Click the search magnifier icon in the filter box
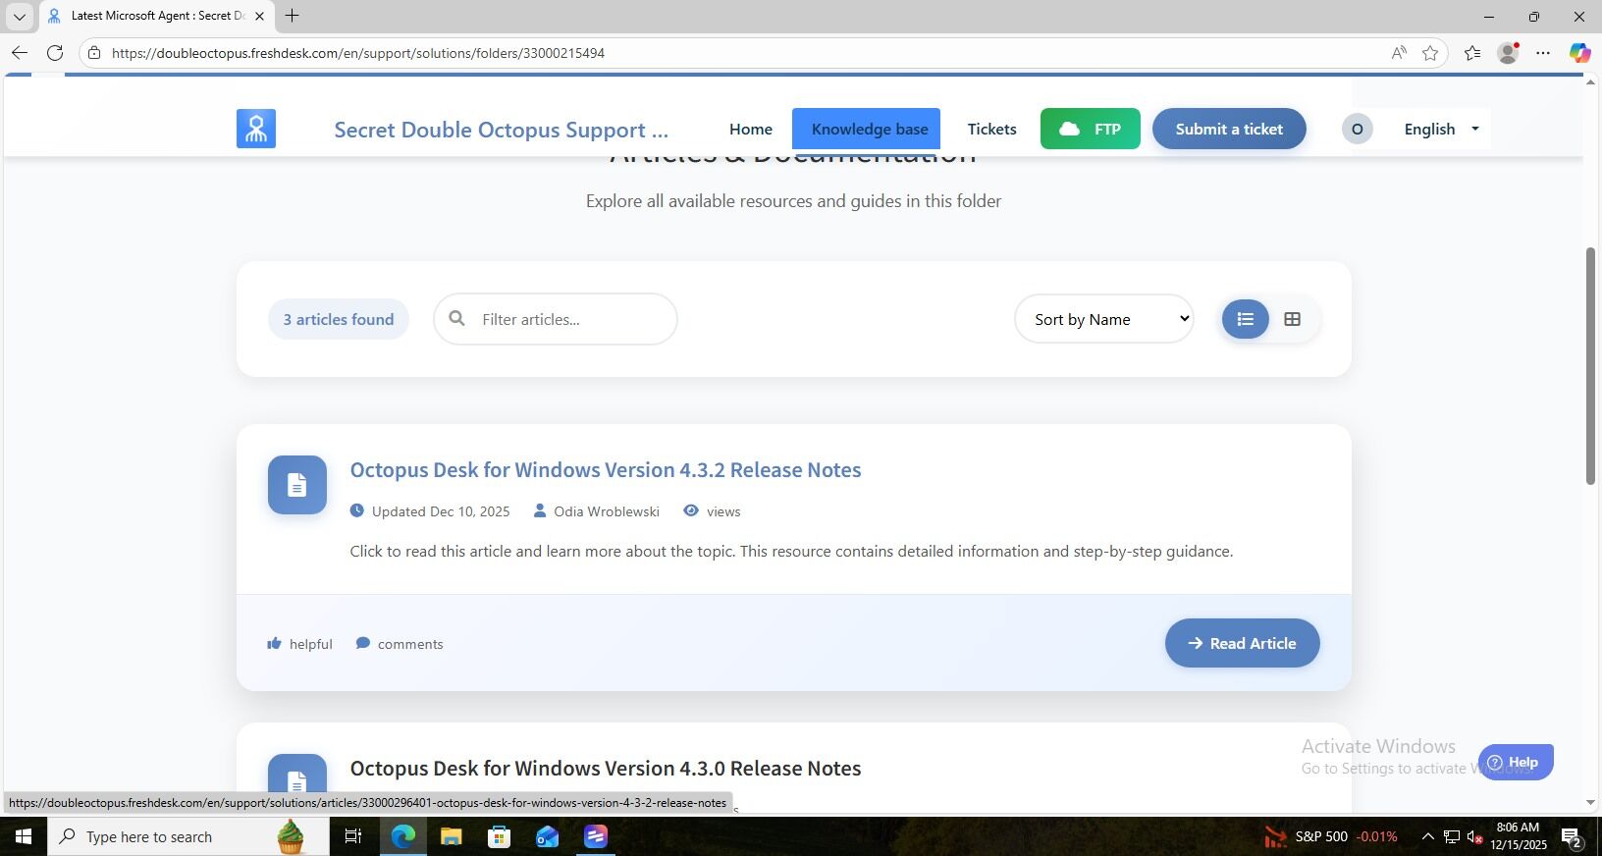 point(456,318)
